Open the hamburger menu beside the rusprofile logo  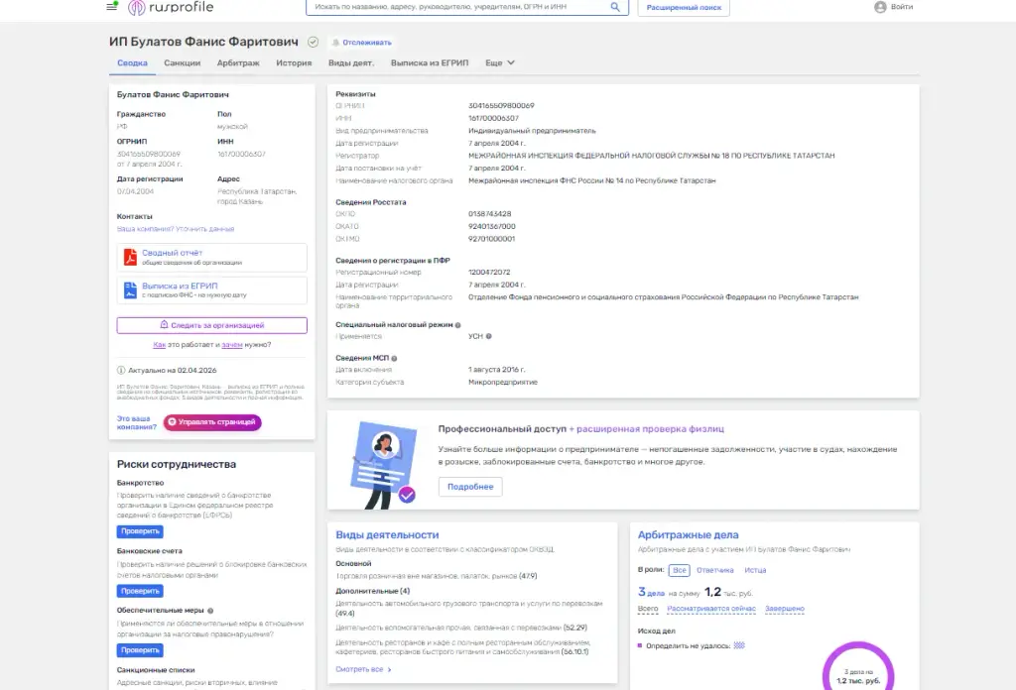click(112, 7)
